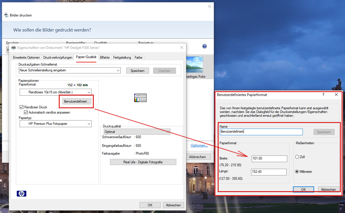Viewport: 345px width, 213px height.
Task: Click the 152 × 102 mm size text
Action: click(77, 85)
